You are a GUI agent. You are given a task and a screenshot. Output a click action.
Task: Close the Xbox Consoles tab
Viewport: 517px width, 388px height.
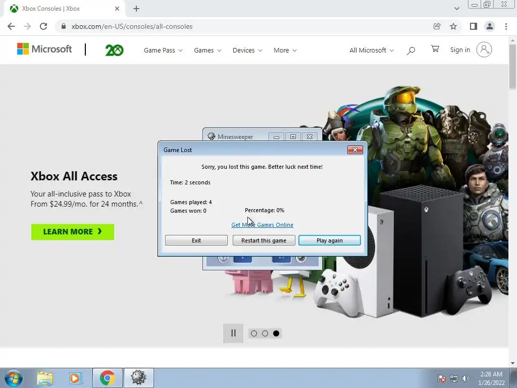(117, 9)
